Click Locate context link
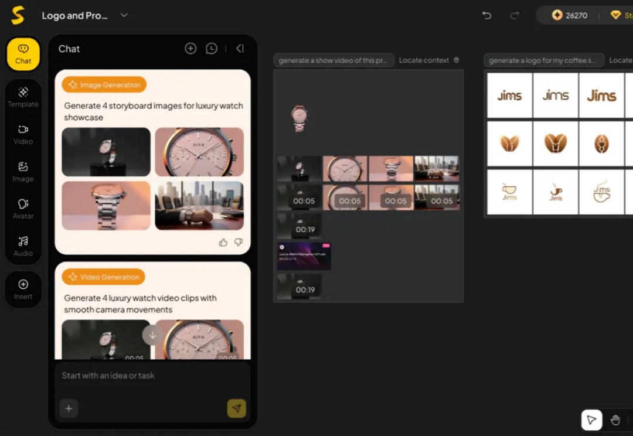Screen dimensions: 633x436 (x=428, y=60)
